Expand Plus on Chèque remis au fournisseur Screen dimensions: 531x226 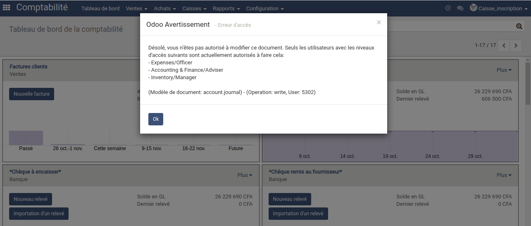[504, 175]
